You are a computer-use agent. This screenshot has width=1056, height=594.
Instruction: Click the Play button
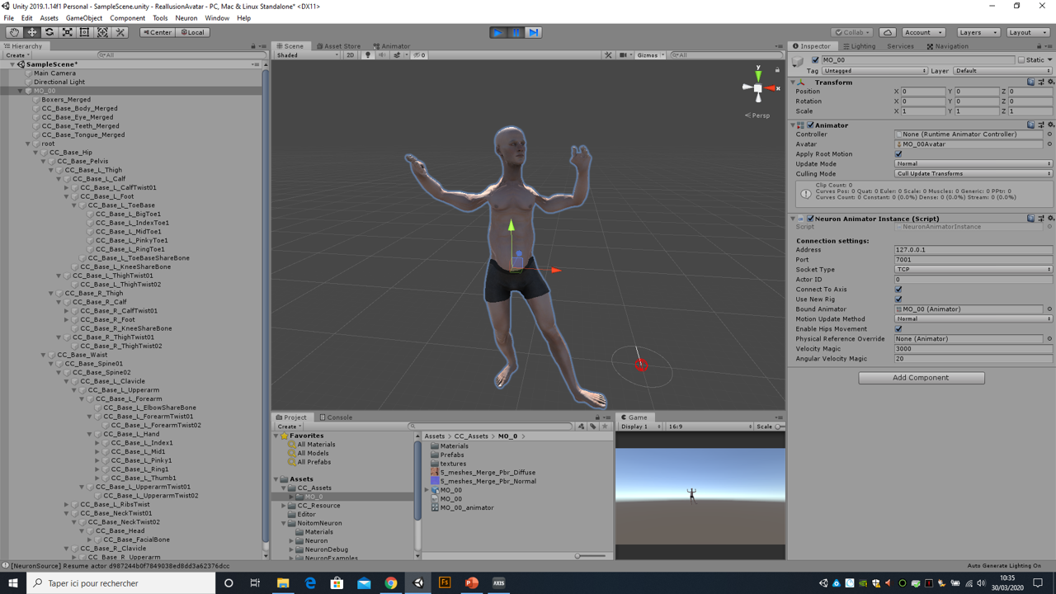pyautogui.click(x=497, y=32)
